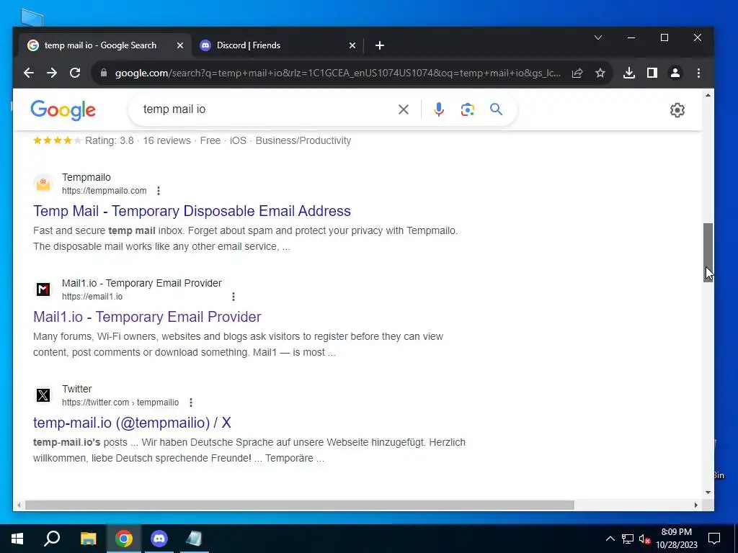738x553 pixels.
Task: Click the Chrome address bar URL
Action: pyautogui.click(x=338, y=73)
